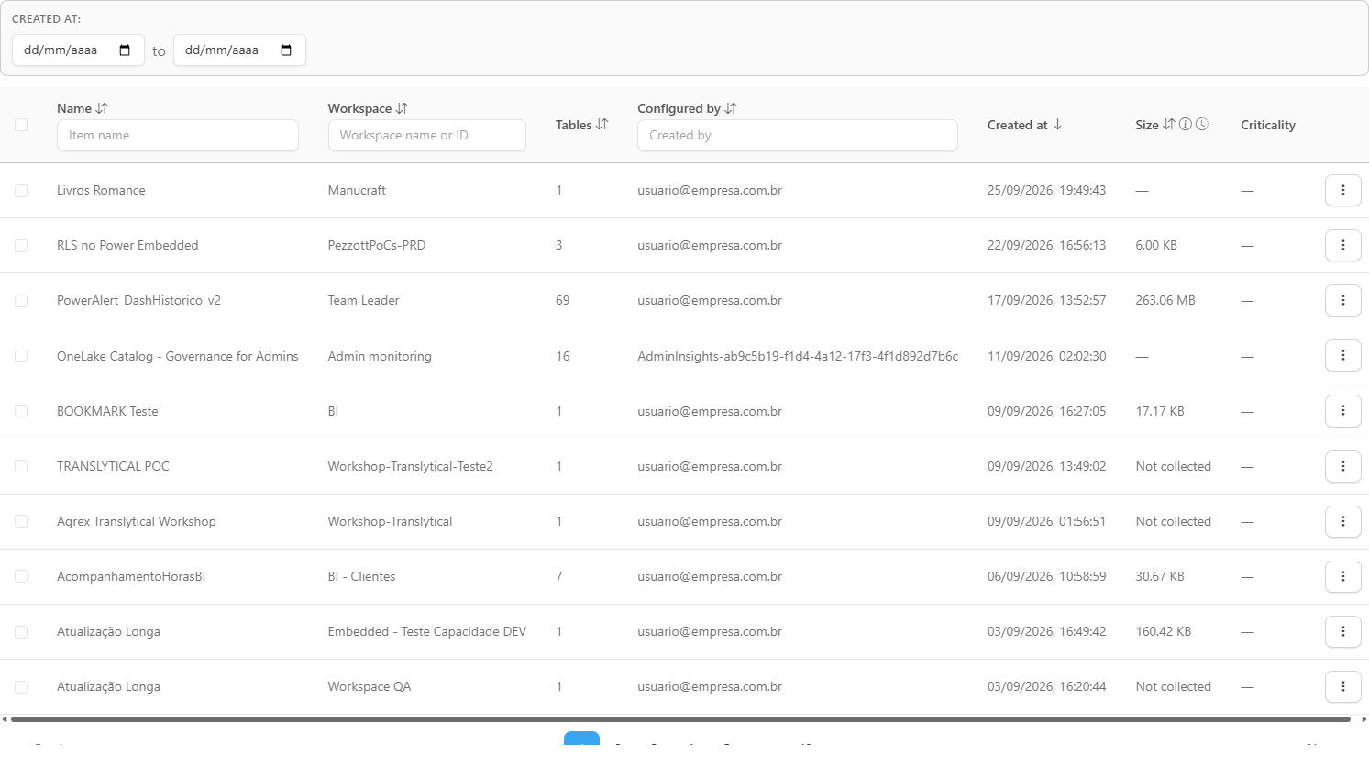Click the info icon beside Size

point(1186,125)
